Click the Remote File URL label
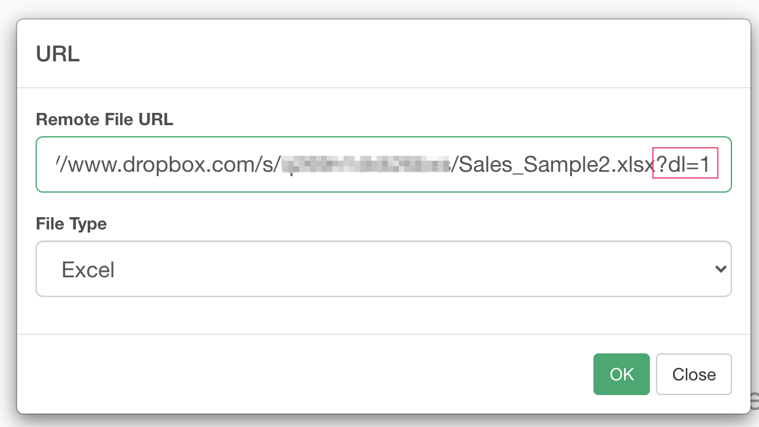759x427 pixels. pyautogui.click(x=105, y=120)
